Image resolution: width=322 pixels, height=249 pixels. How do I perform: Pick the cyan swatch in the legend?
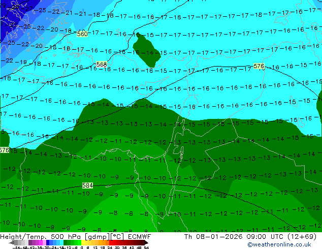coord(61,243)
